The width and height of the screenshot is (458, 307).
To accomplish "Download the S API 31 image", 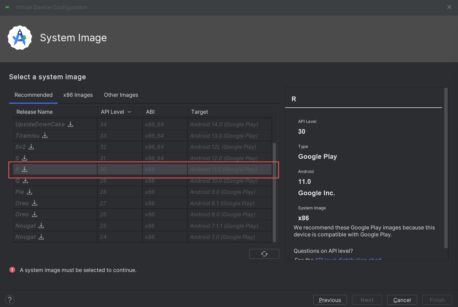I will coord(25,158).
